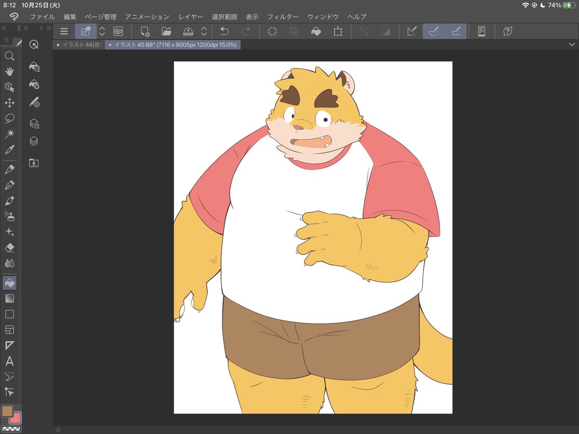Select the Magnifier zoom tool
This screenshot has width=579, height=434.
(x=9, y=56)
